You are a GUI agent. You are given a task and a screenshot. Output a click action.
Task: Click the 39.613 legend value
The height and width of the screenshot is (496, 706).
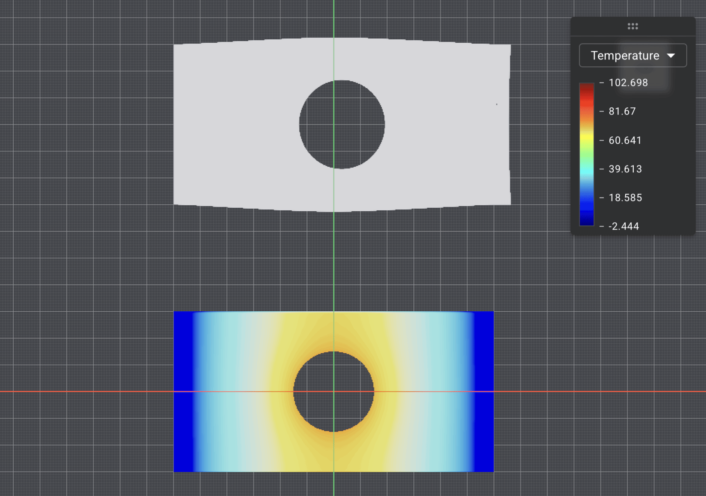click(625, 169)
